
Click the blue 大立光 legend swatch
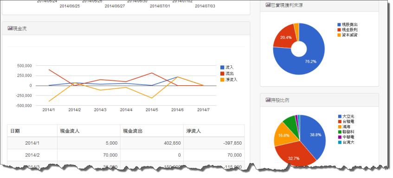(340, 116)
